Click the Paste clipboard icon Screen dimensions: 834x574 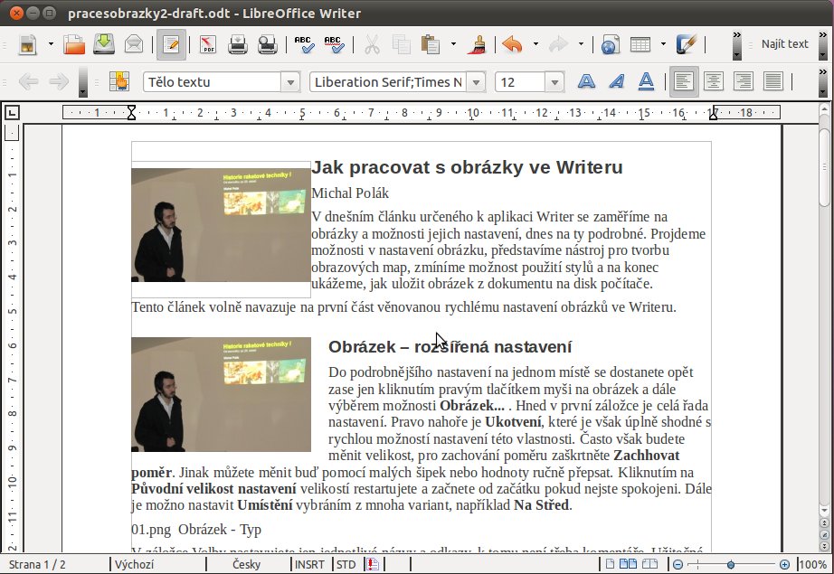(x=430, y=44)
